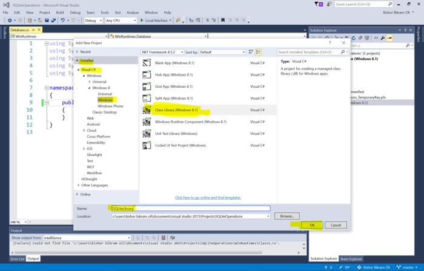
Task: Refresh Solution Explorer with the refresh icon
Action: click(x=353, y=38)
